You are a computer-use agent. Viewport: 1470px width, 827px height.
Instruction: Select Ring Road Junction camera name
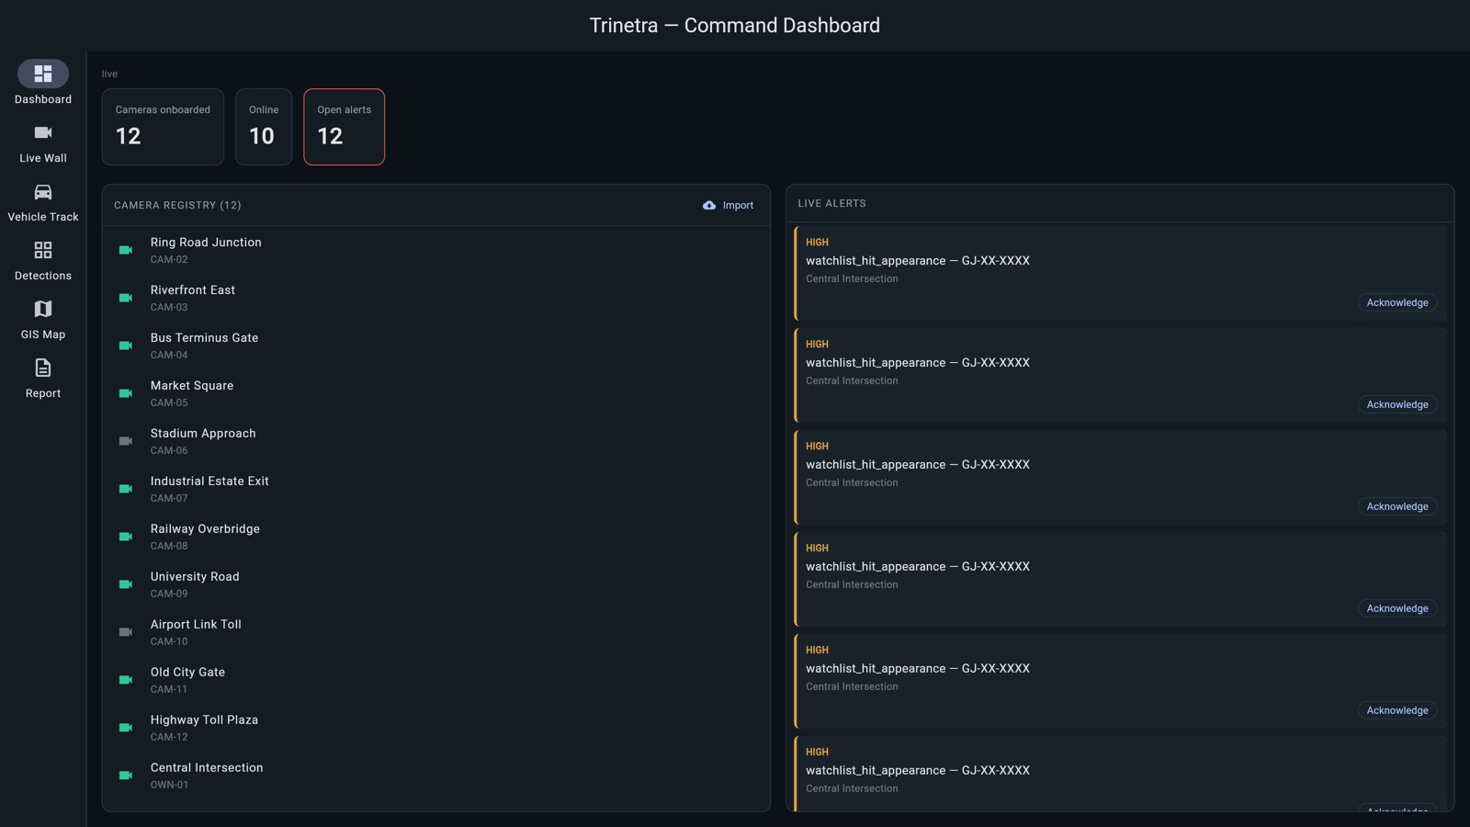pos(206,243)
